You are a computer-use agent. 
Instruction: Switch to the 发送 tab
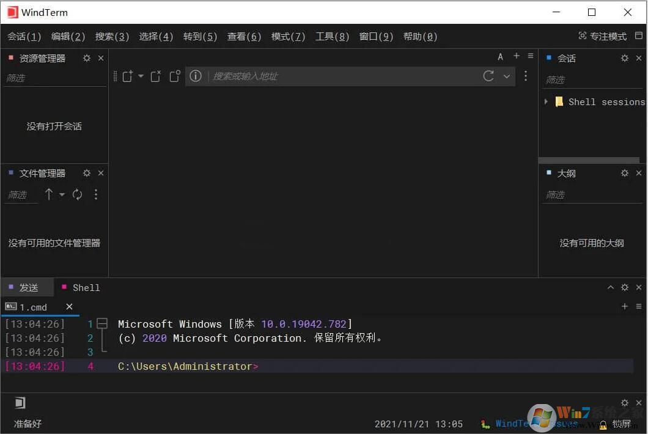pos(28,287)
